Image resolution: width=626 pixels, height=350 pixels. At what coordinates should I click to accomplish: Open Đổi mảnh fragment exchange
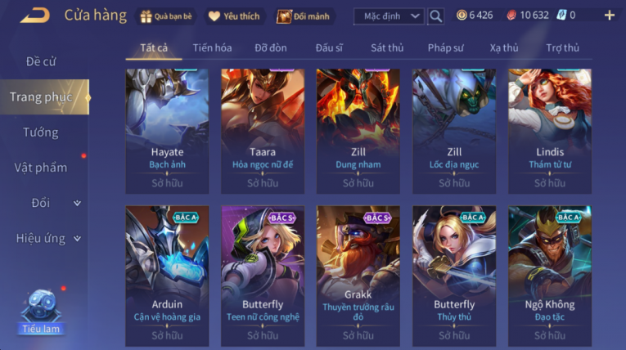(304, 16)
